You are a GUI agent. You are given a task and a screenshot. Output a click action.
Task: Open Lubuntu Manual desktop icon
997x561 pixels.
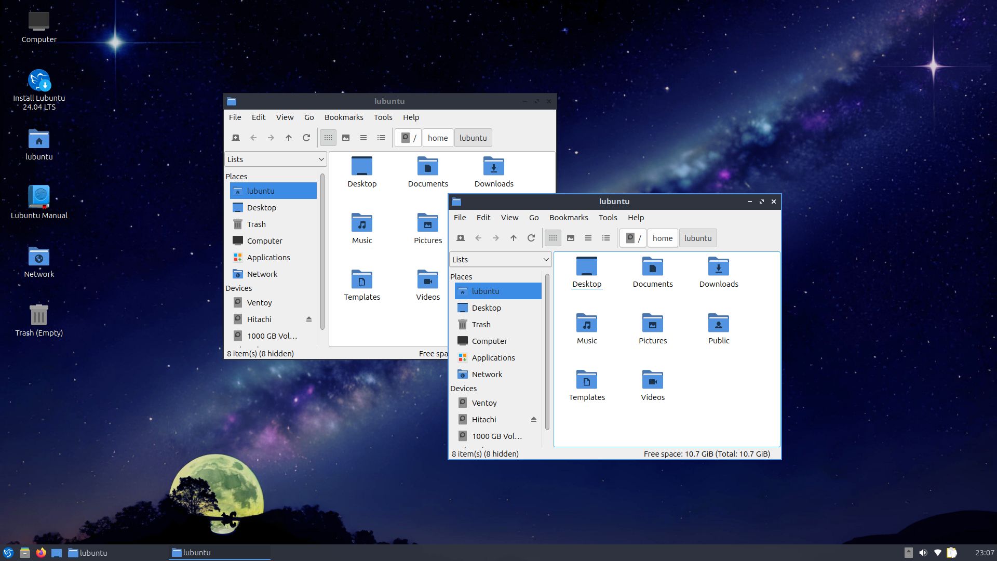click(x=39, y=202)
